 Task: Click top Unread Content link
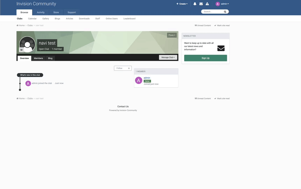pos(203,25)
